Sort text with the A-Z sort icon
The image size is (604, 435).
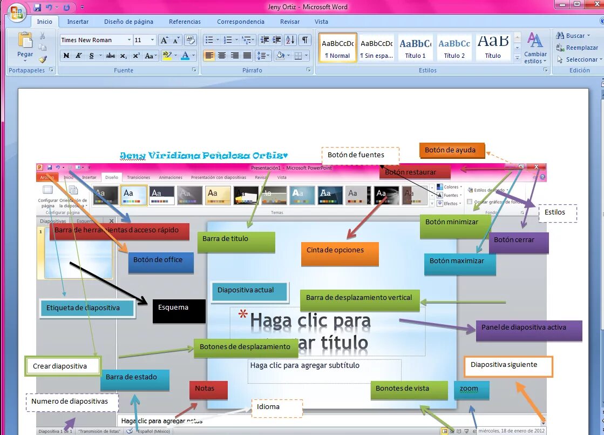(290, 40)
